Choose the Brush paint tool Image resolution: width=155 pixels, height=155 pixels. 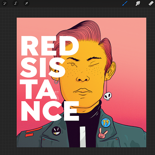125,3
